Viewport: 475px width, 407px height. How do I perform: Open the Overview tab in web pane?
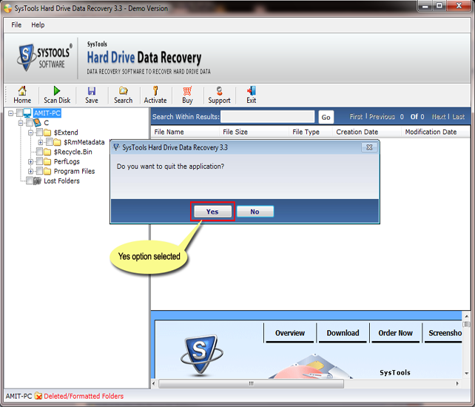(290, 333)
